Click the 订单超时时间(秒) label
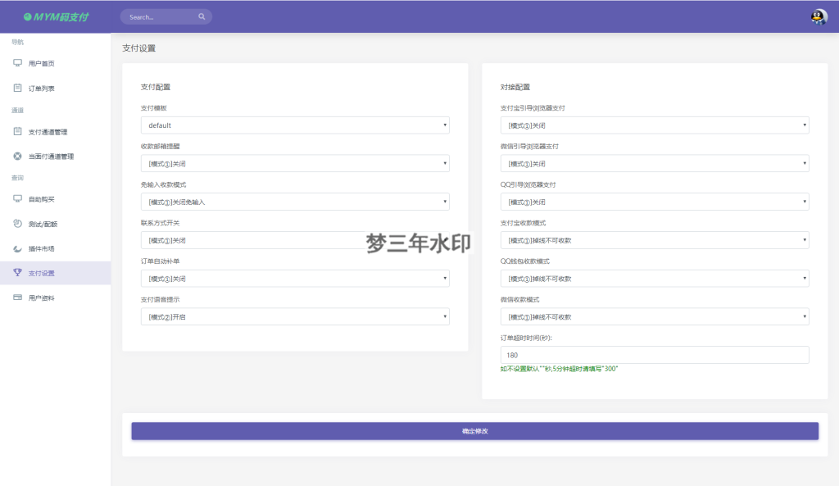 tap(526, 338)
